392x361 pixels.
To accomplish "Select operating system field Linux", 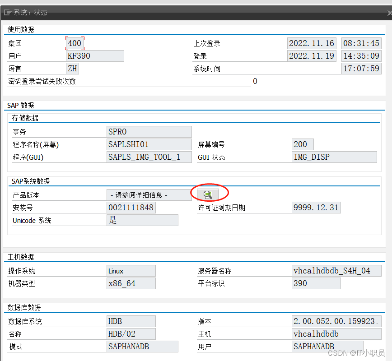I will coord(131,271).
